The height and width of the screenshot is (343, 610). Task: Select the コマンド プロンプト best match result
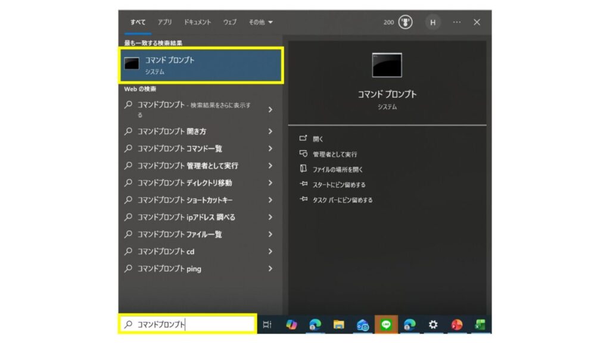point(201,66)
